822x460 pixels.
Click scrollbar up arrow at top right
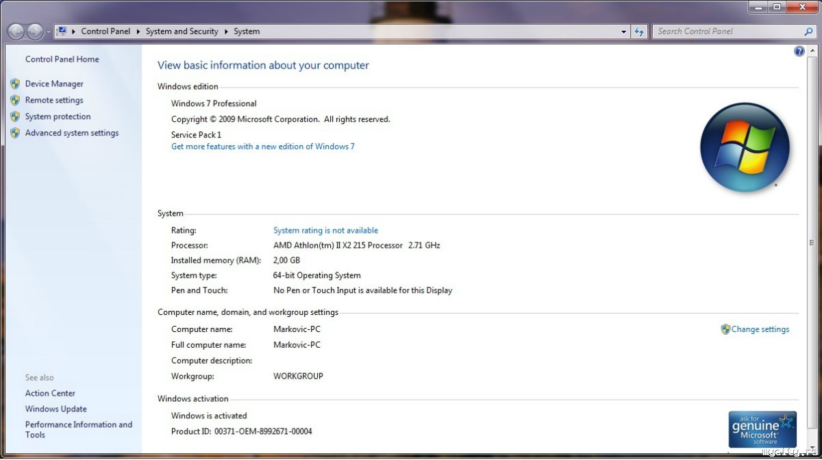pos(812,50)
